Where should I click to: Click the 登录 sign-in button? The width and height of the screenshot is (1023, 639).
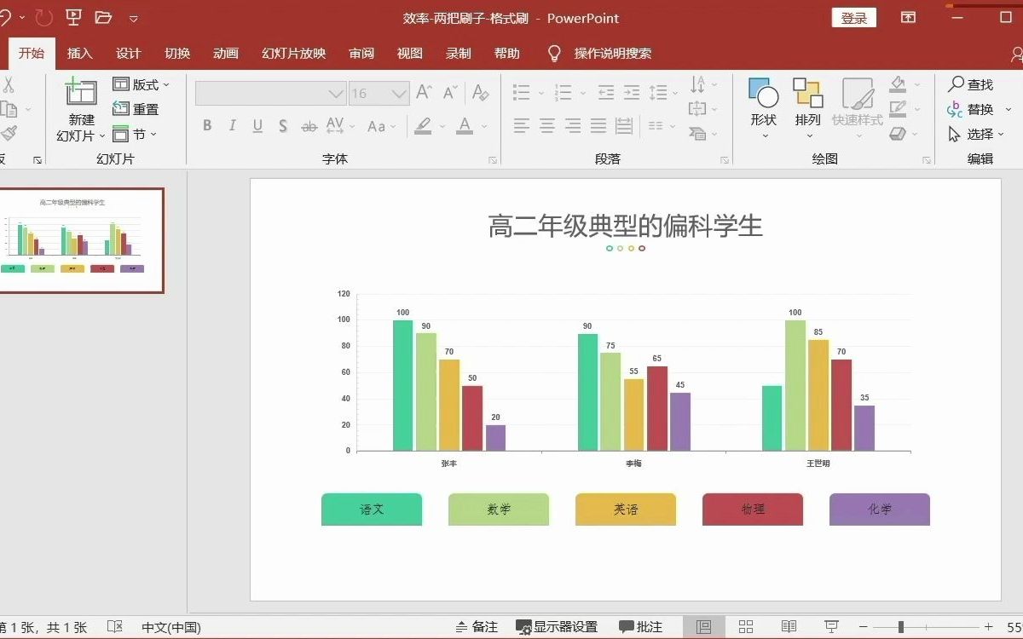pyautogui.click(x=853, y=17)
